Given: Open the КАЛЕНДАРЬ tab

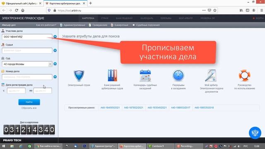Looking at the screenshot, I should [147, 18].
